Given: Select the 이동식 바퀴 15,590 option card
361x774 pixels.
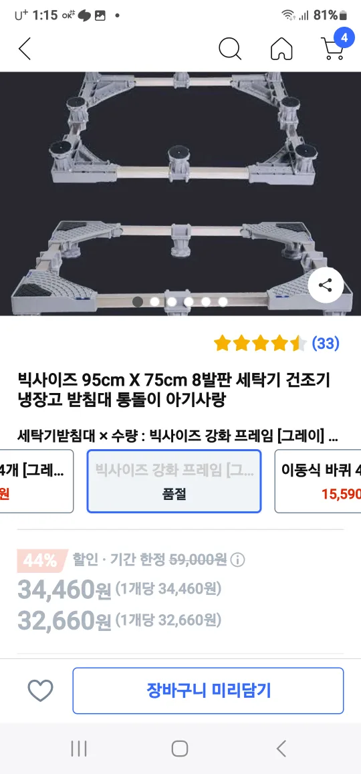Looking at the screenshot, I should pos(318,481).
